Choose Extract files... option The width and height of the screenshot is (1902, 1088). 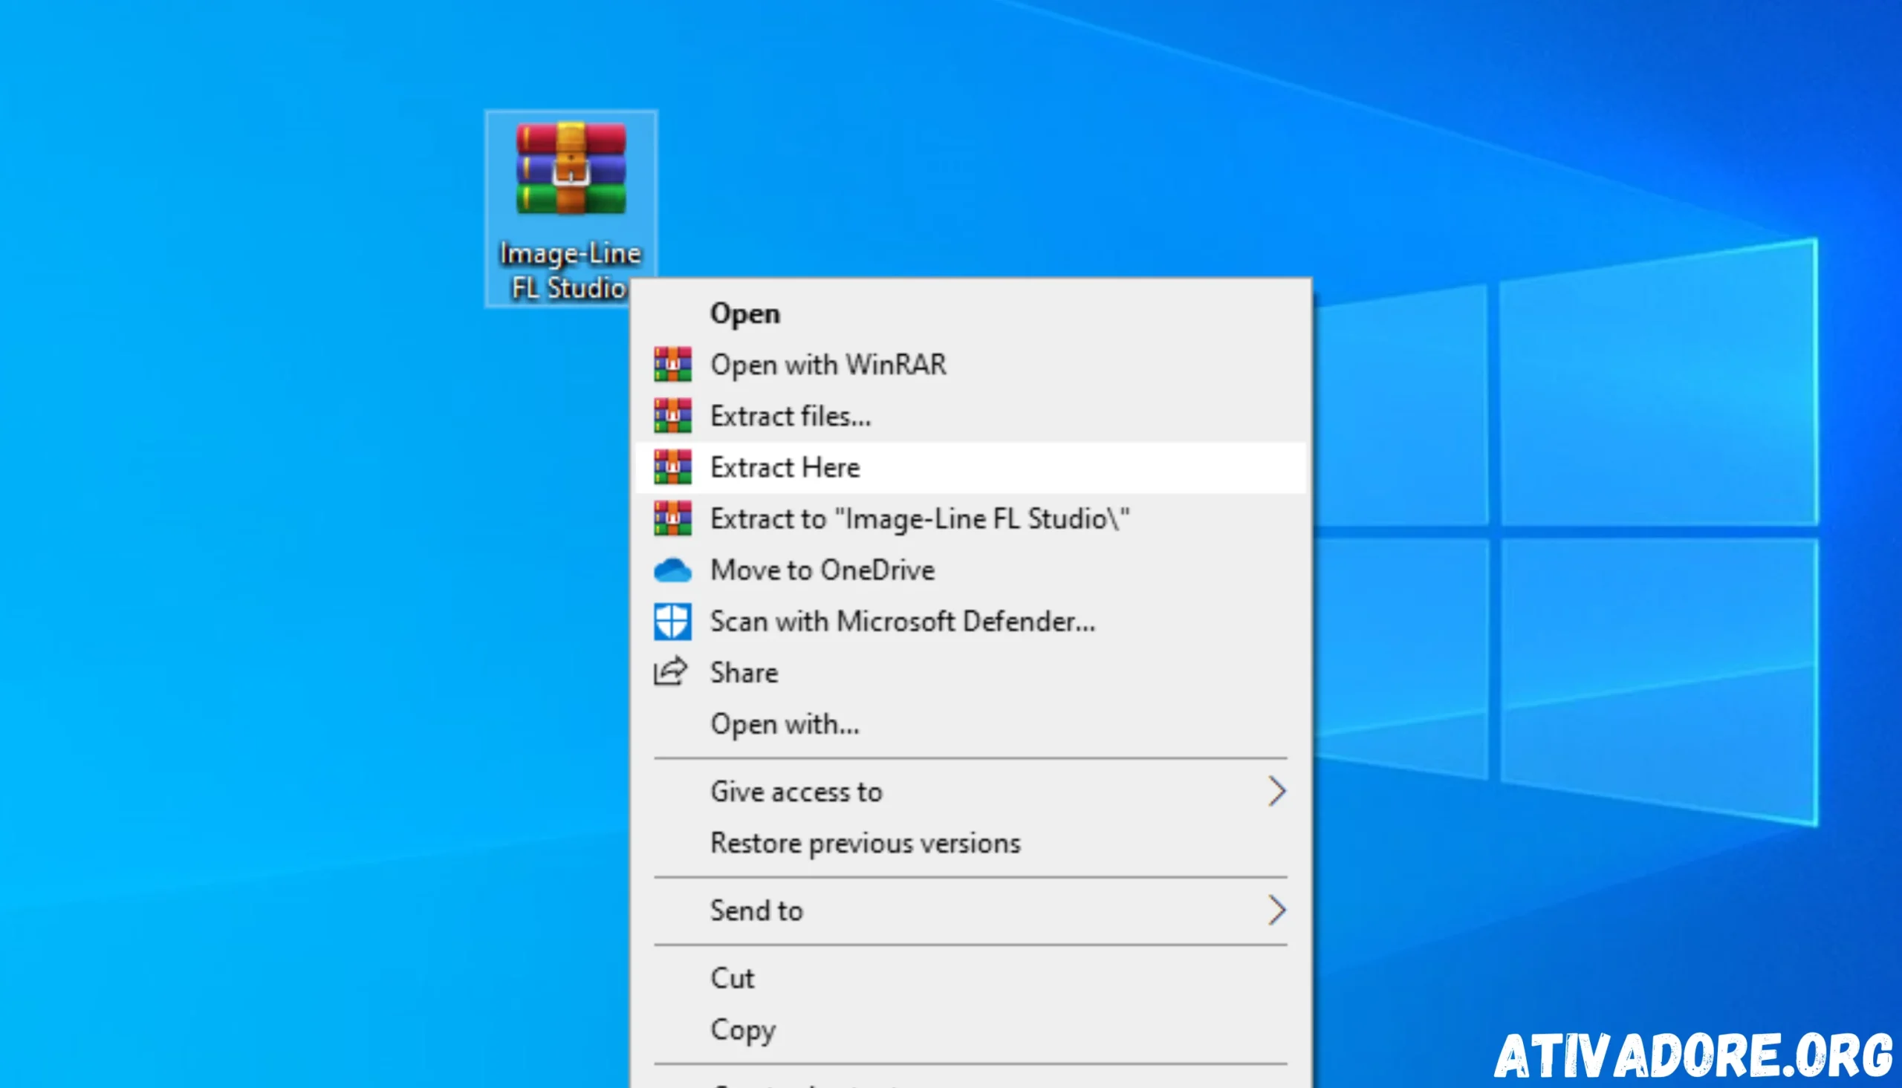pyautogui.click(x=971, y=416)
